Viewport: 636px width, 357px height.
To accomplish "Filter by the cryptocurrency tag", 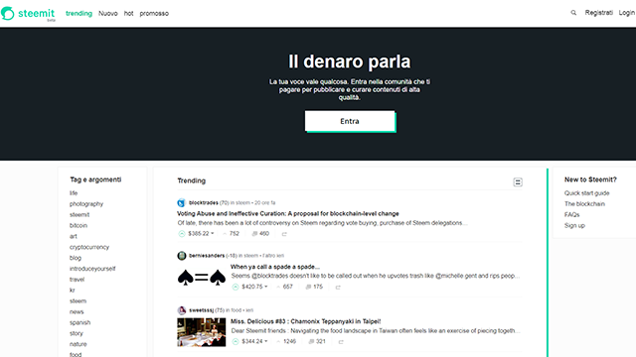I will (89, 247).
